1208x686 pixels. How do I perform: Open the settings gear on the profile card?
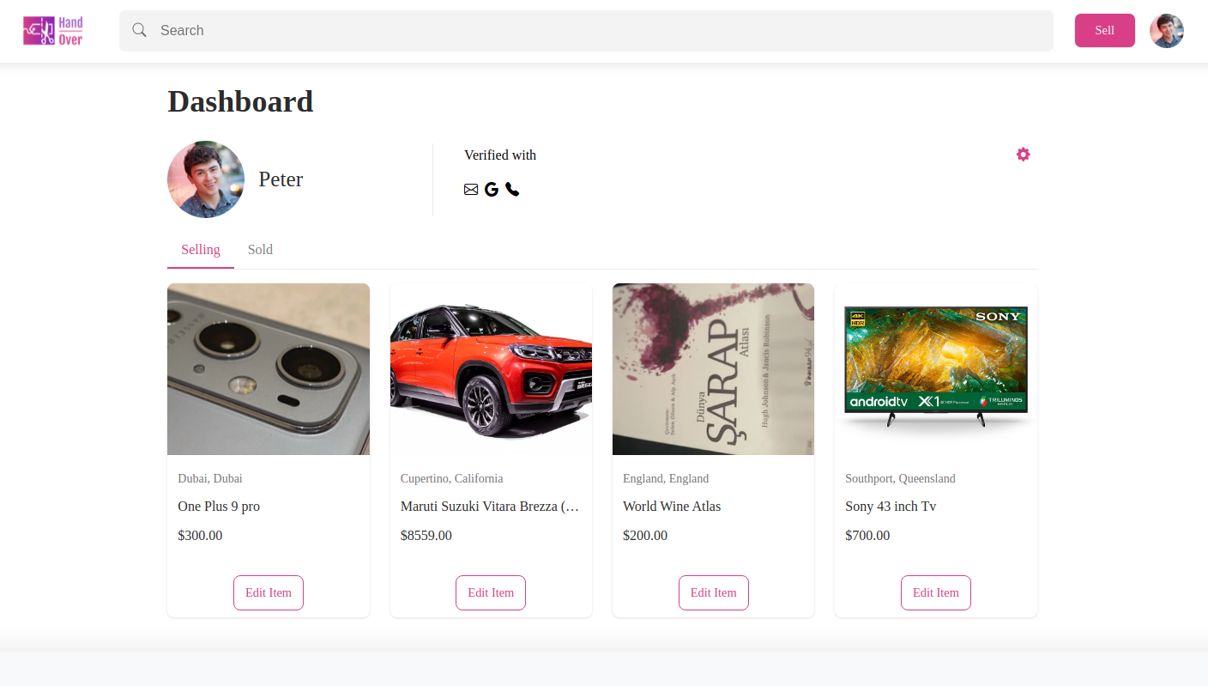point(1023,154)
